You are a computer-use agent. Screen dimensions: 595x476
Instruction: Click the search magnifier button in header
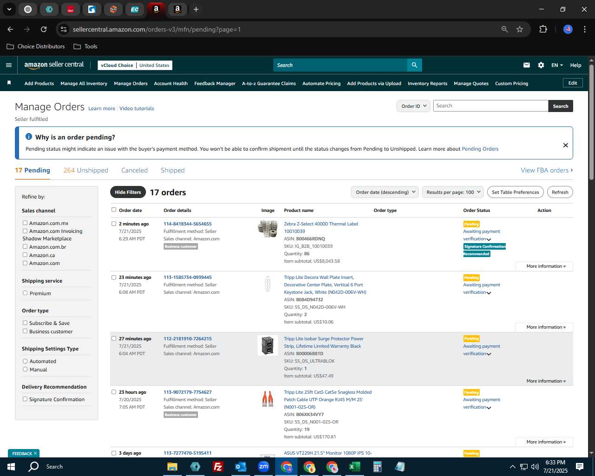pos(414,65)
